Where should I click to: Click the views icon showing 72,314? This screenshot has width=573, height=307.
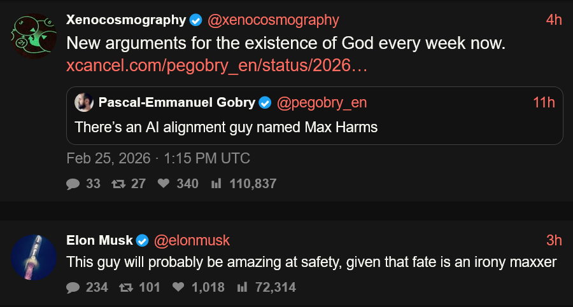point(242,287)
